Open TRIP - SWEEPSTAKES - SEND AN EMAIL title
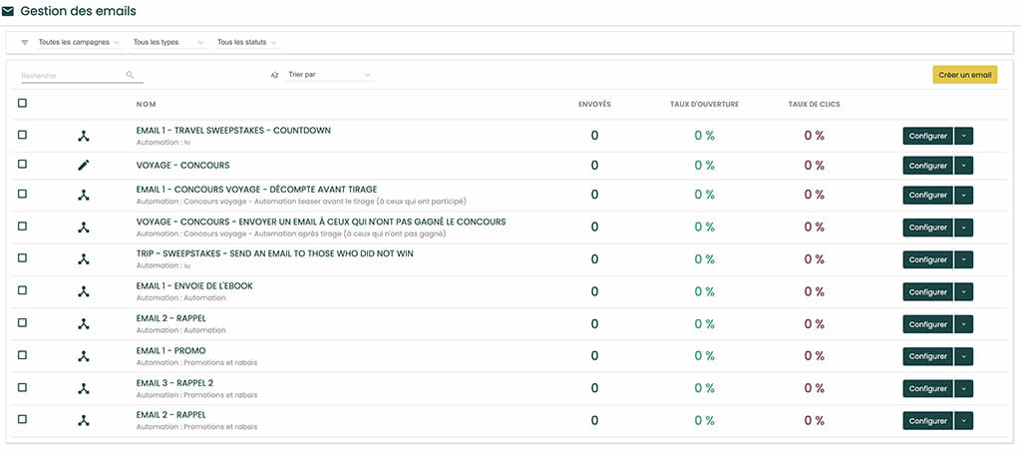Image resolution: width=1021 pixels, height=454 pixels. [x=275, y=253]
